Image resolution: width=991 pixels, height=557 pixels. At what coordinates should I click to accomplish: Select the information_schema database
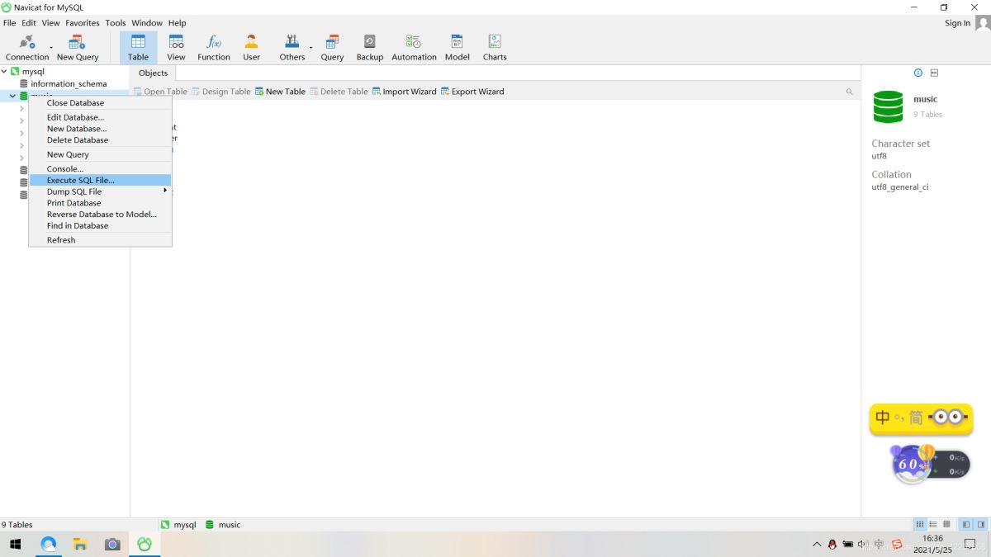(69, 84)
